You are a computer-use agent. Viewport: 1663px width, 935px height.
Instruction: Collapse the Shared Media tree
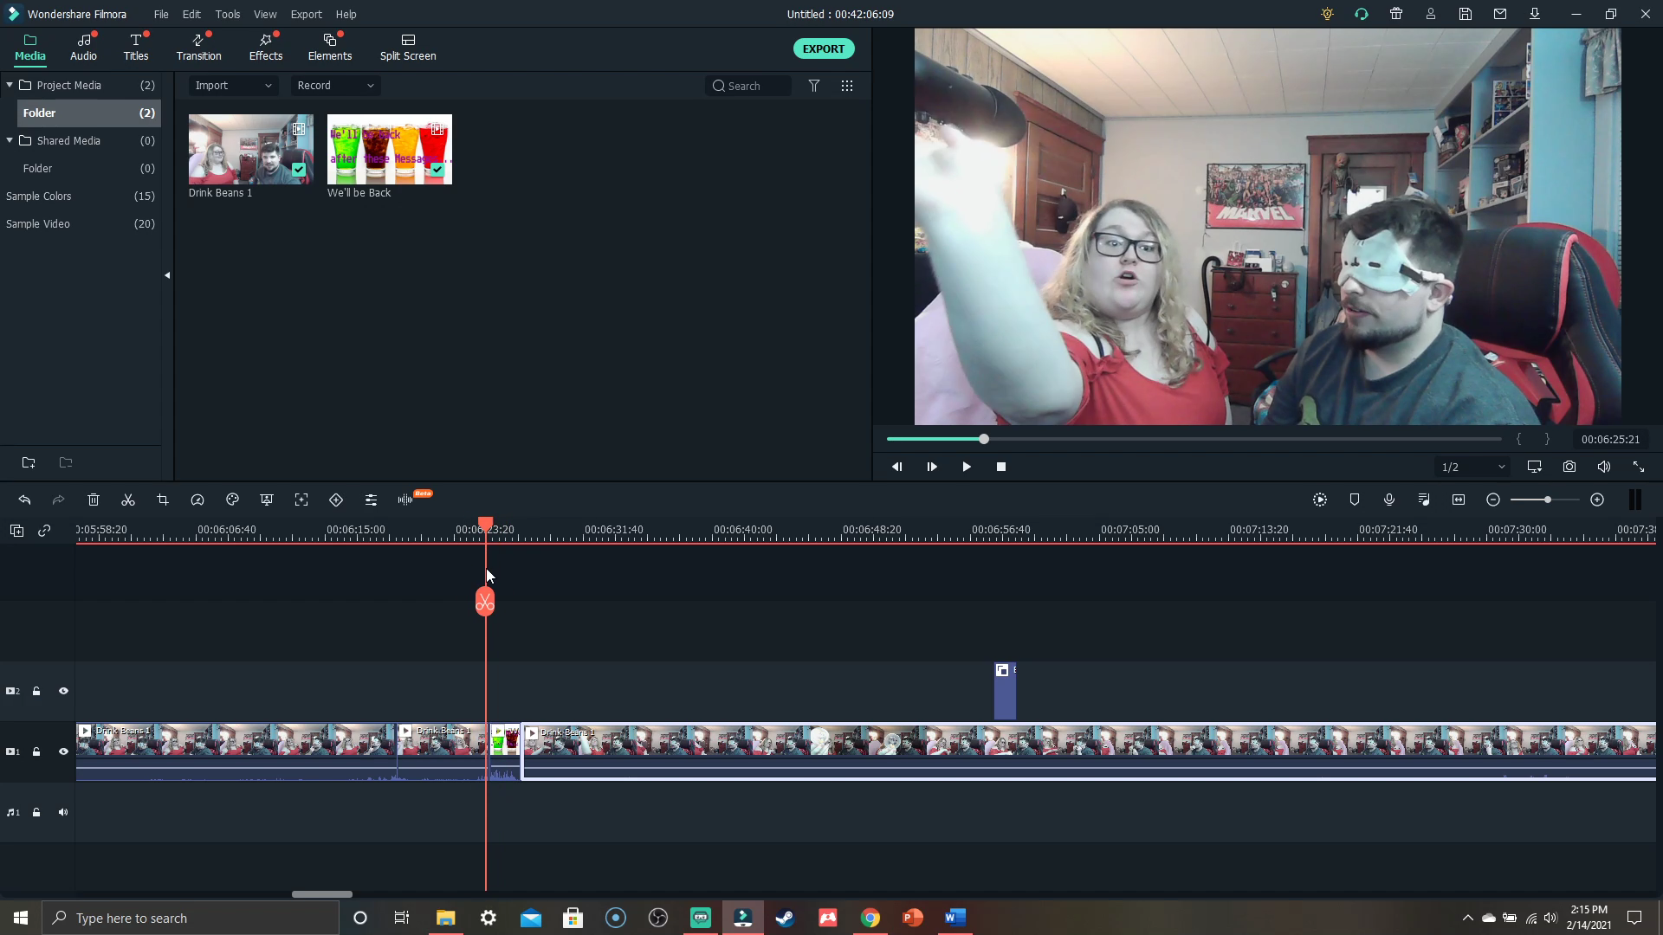pyautogui.click(x=10, y=140)
